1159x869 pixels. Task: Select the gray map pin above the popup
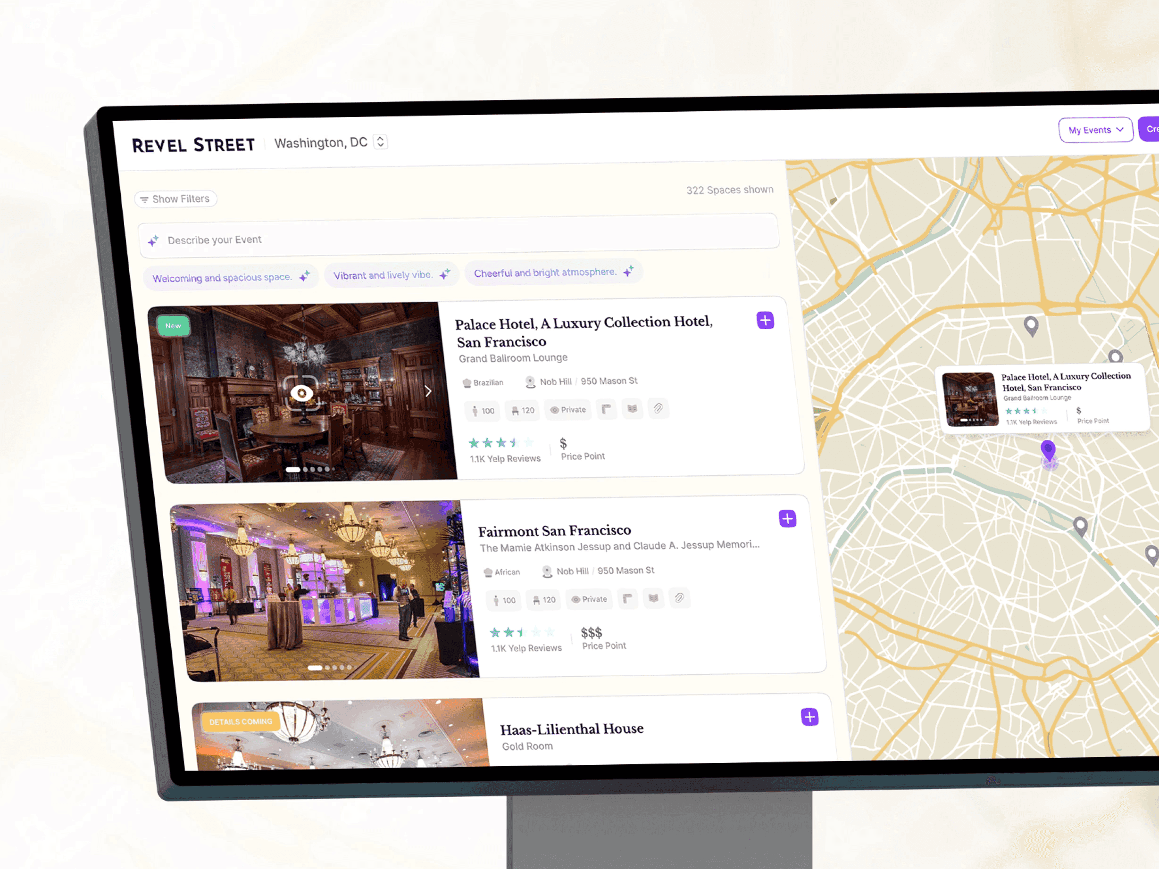(x=1031, y=326)
